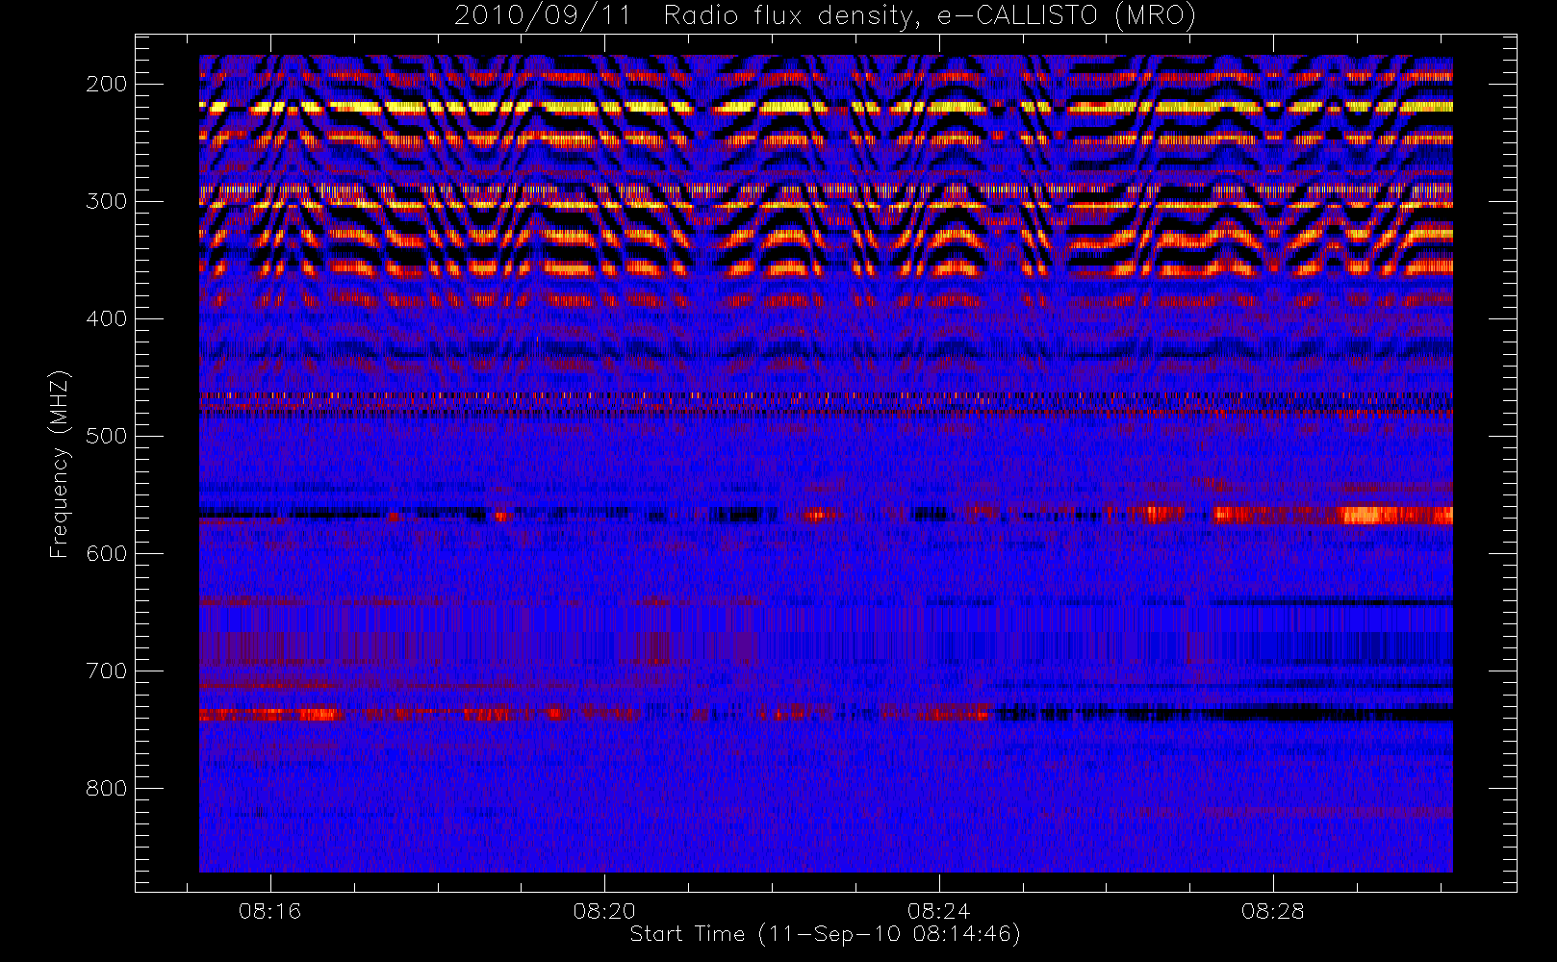
Task: Click the 'Frequency (MHZ)' axis label
Action: [60, 464]
